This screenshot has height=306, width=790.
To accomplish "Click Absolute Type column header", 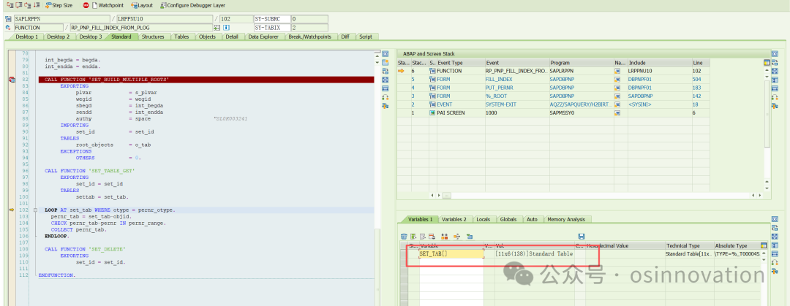I will click(736, 245).
